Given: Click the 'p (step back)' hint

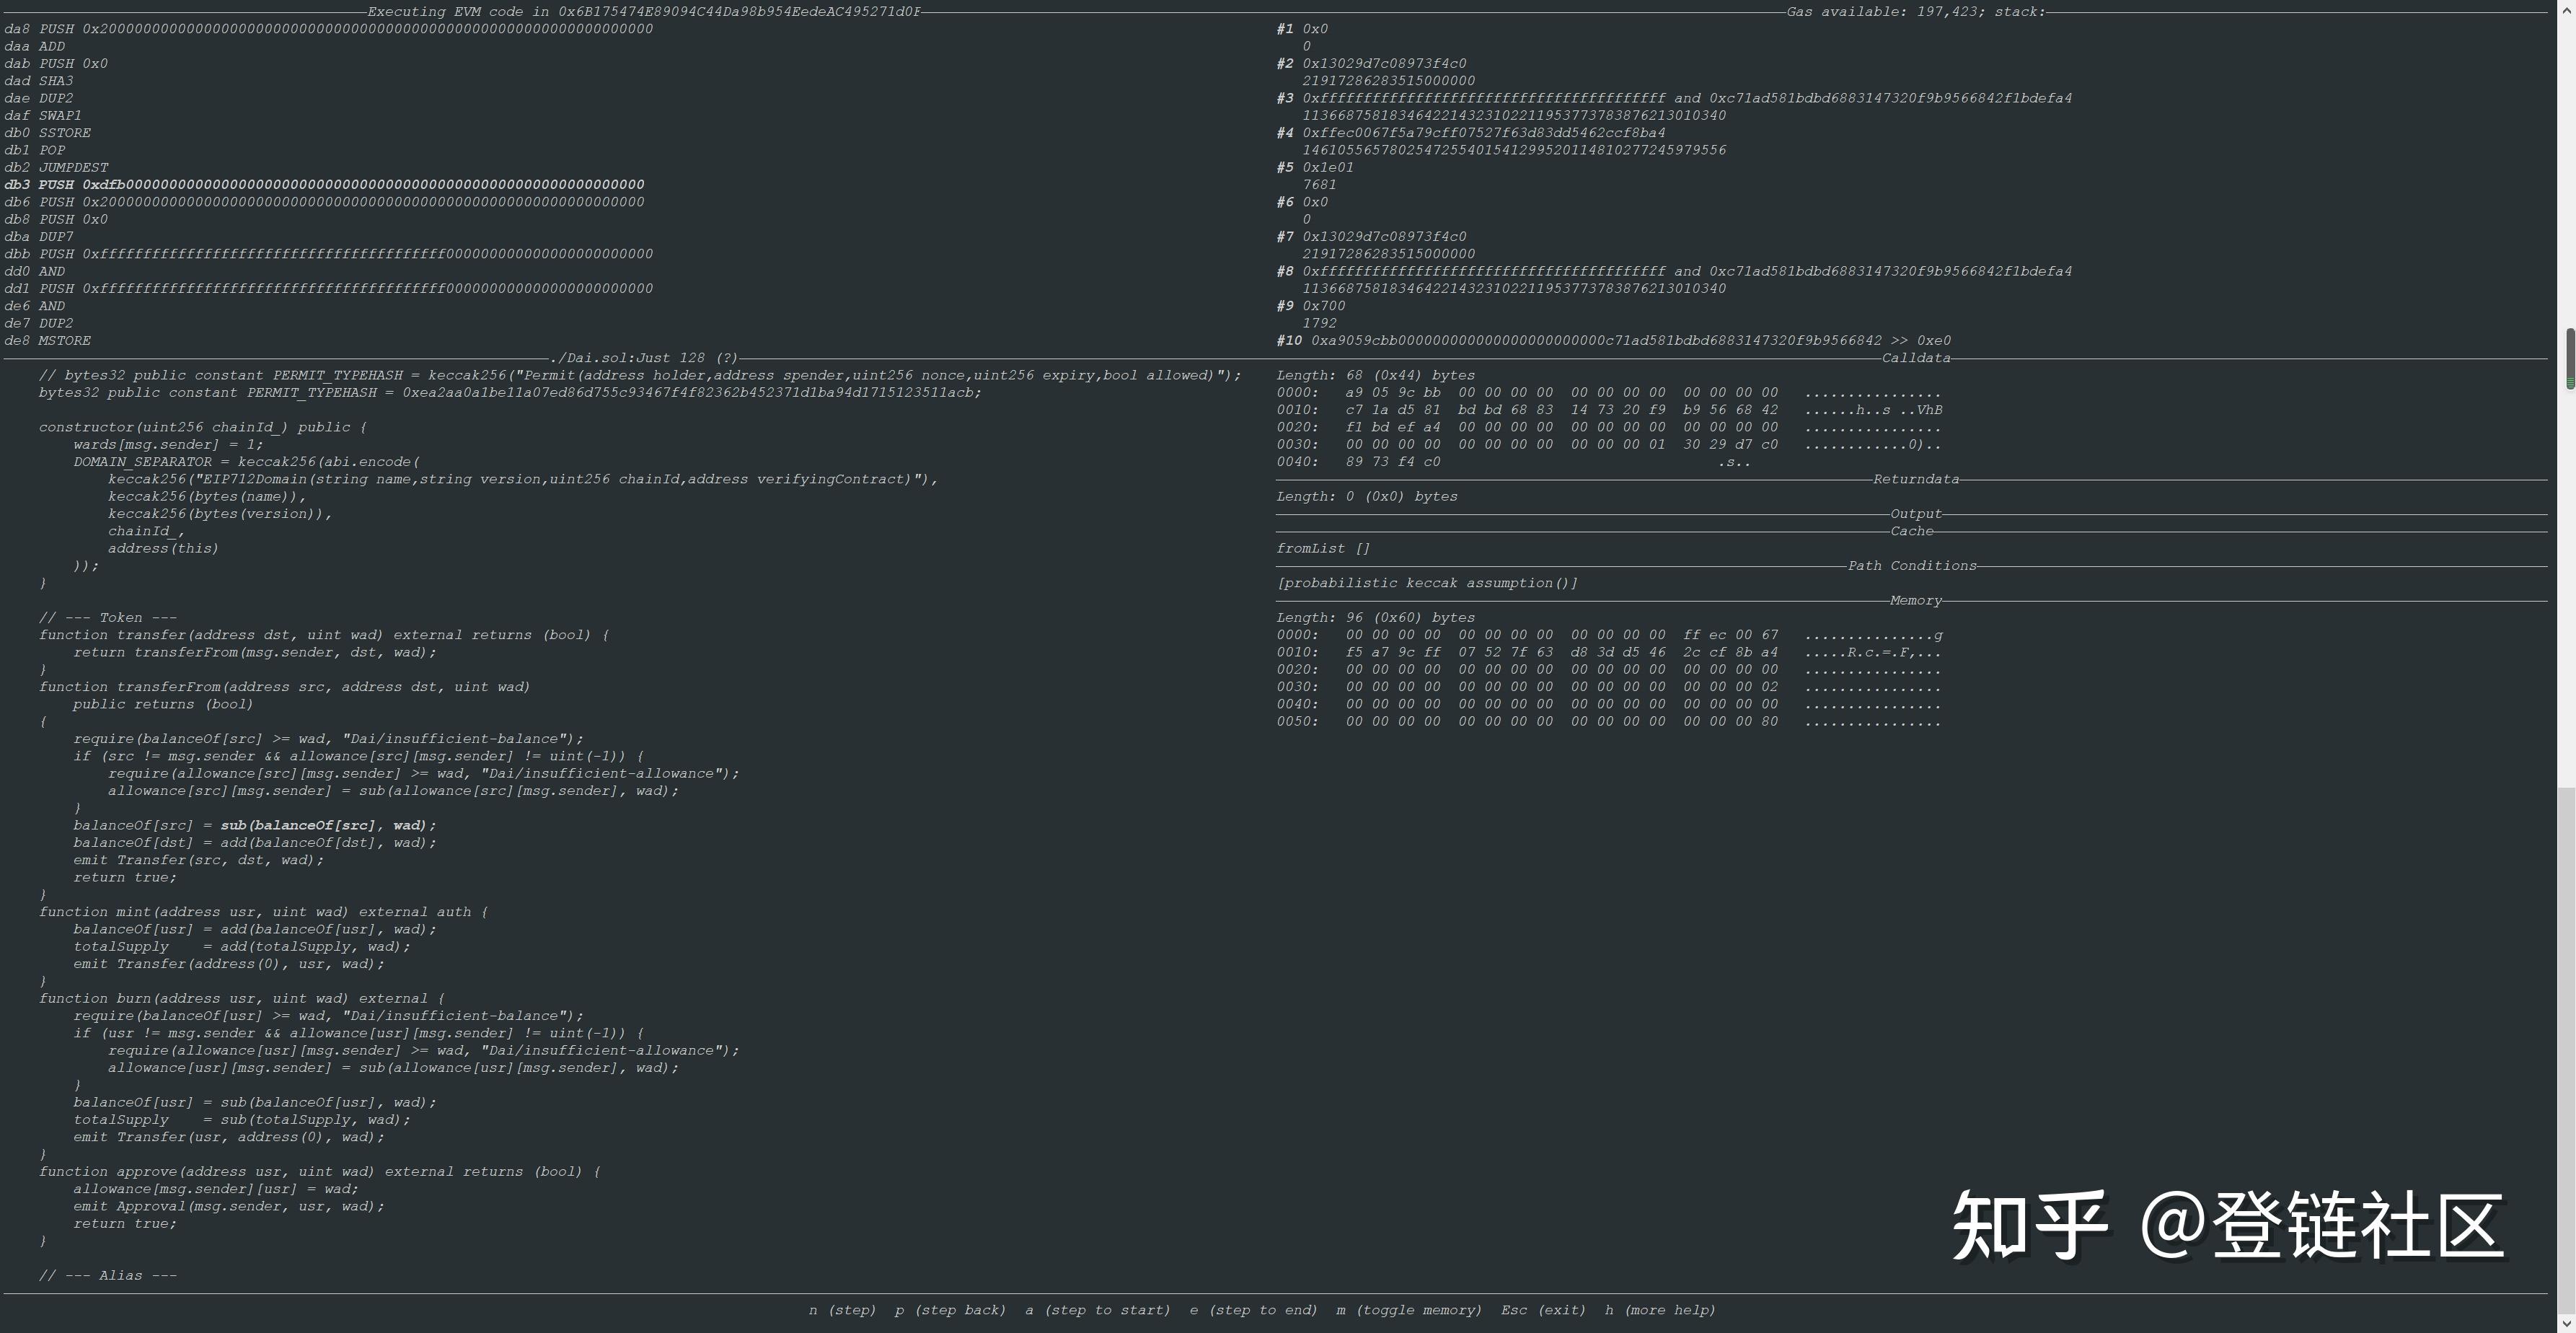Looking at the screenshot, I should pyautogui.click(x=950, y=1310).
